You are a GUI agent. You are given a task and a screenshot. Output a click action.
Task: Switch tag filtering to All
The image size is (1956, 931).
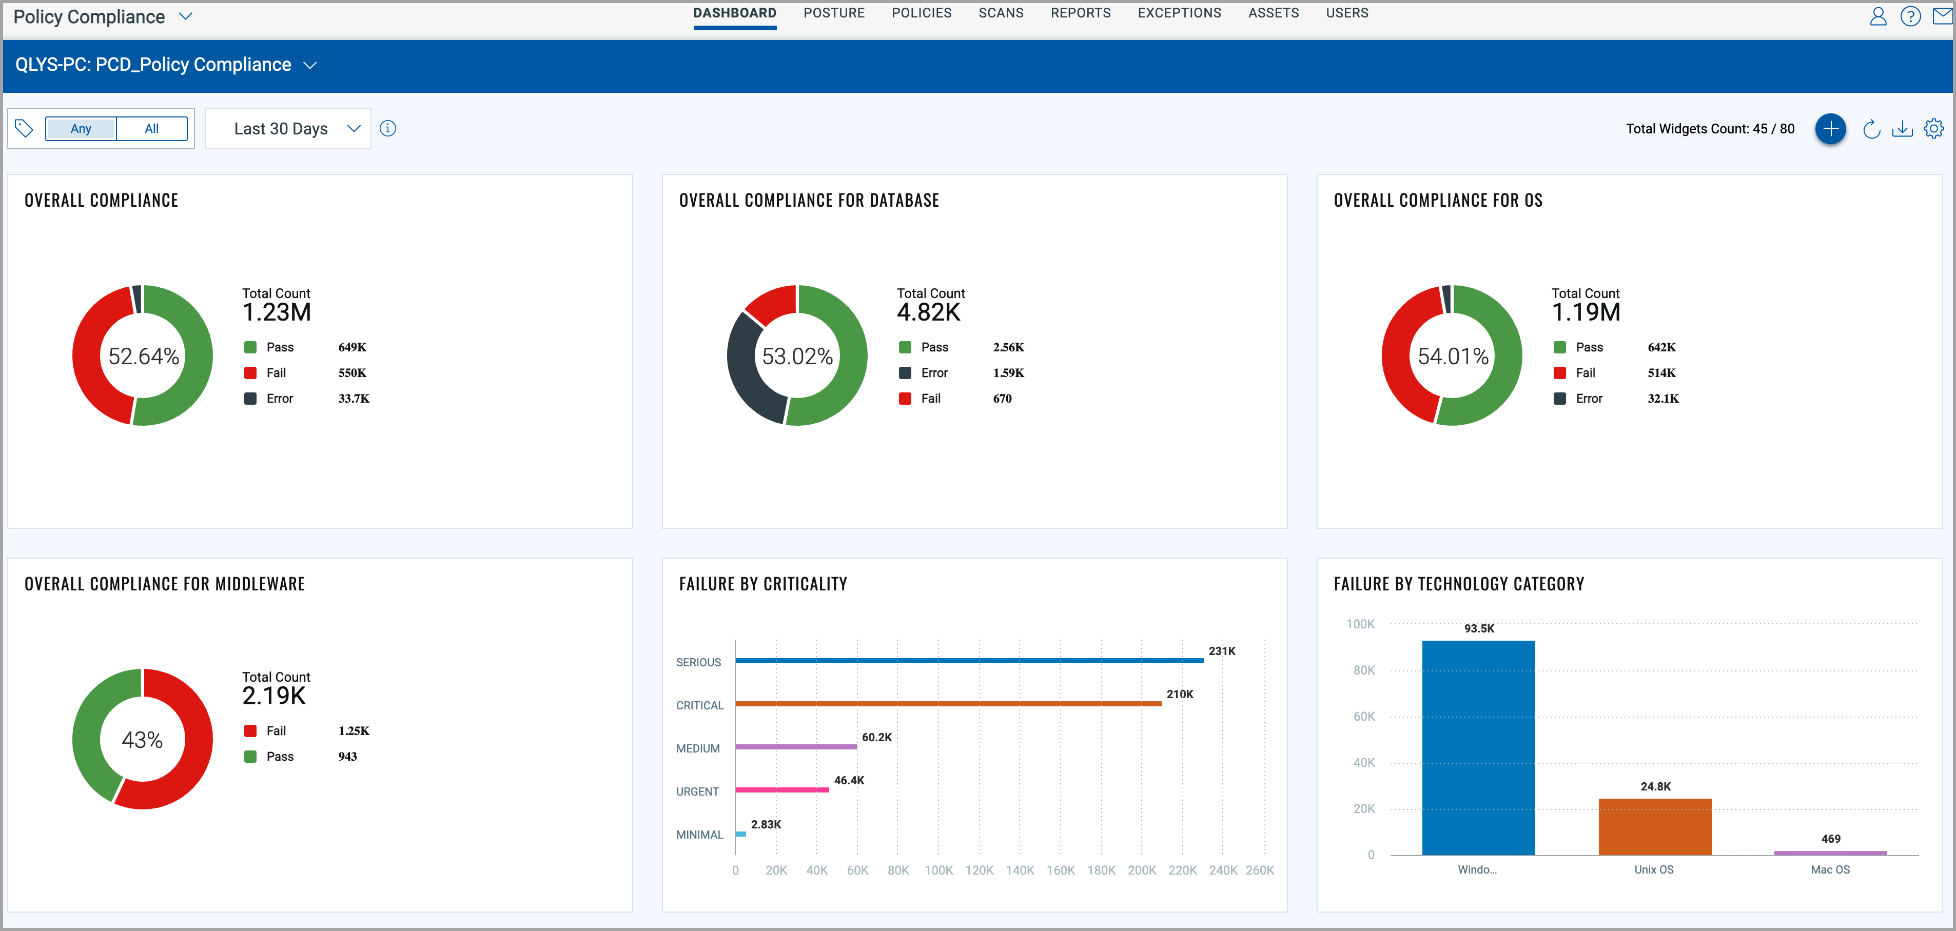coord(151,128)
